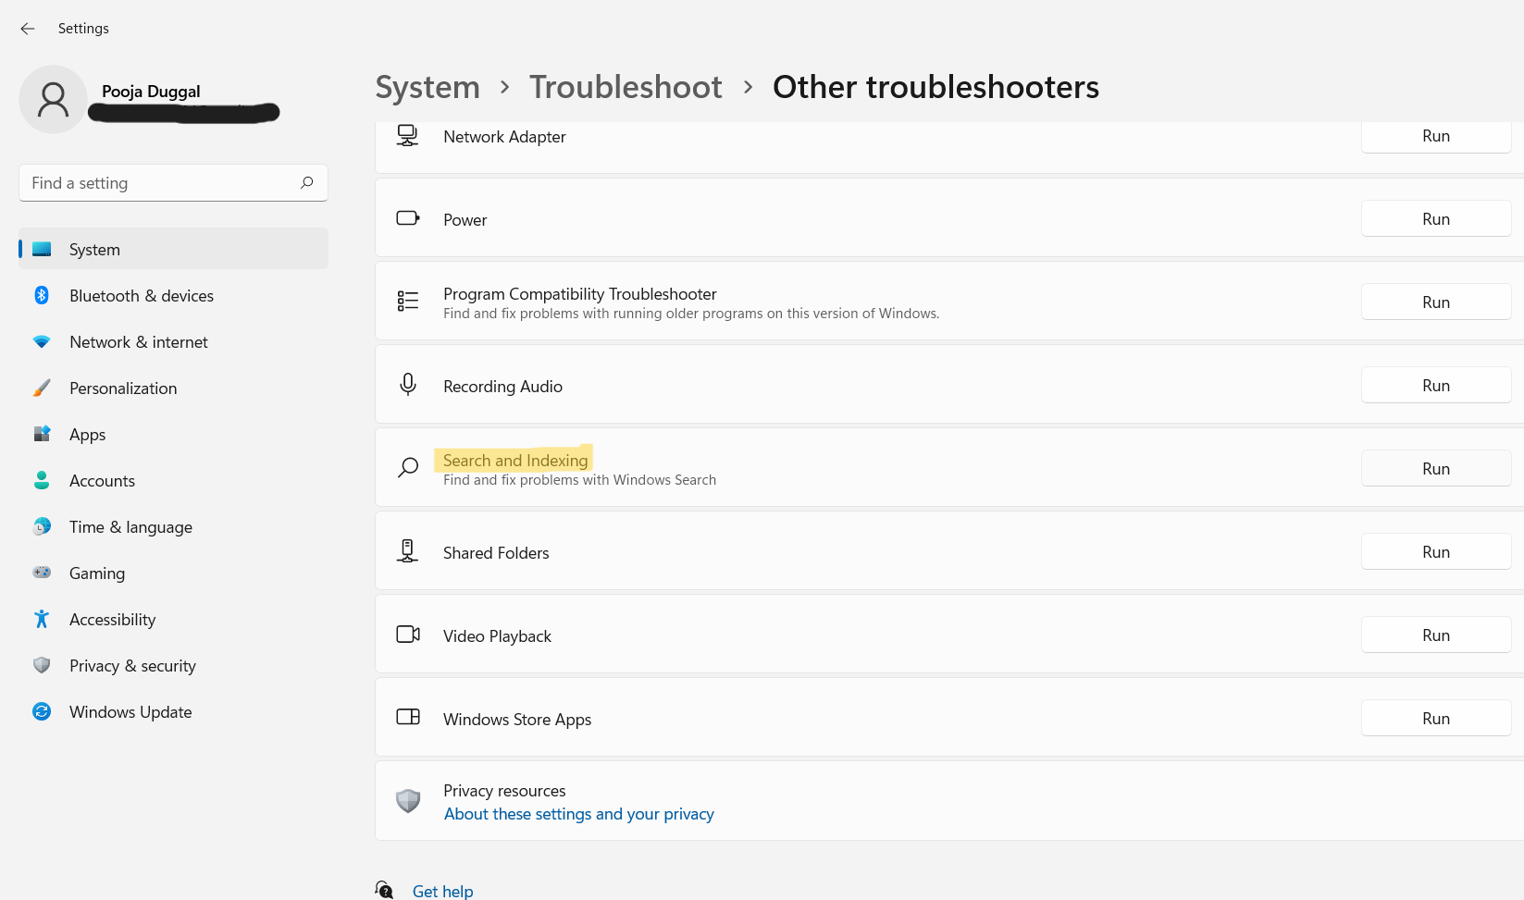Screen dimensions: 1524x900
Task: Run the Recording Audio troubleshooter
Action: click(1435, 386)
